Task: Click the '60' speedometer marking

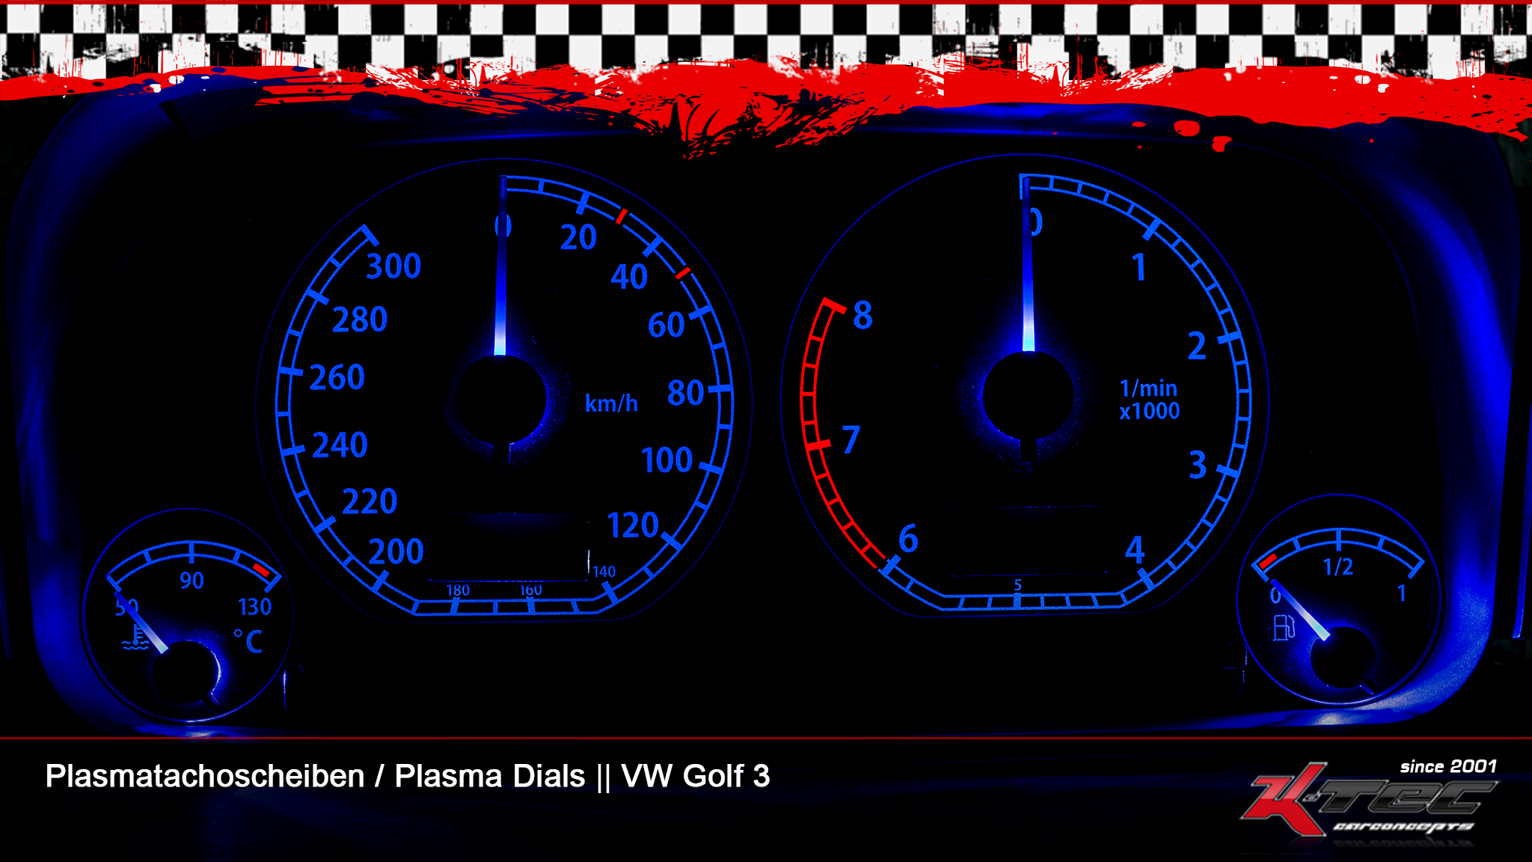Action: tap(667, 325)
